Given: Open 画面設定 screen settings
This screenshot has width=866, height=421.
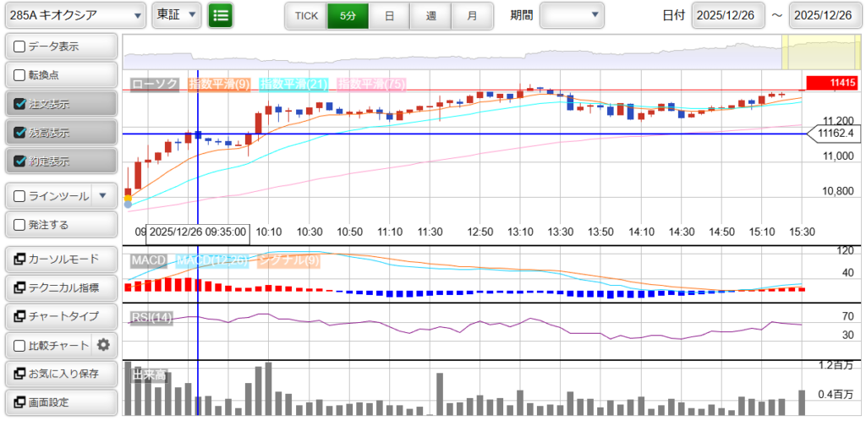Looking at the screenshot, I should coord(60,402).
